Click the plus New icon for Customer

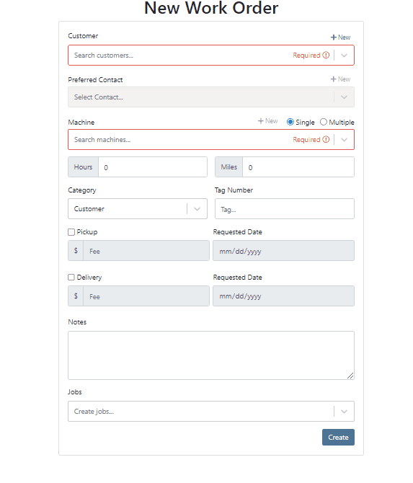[x=333, y=37]
